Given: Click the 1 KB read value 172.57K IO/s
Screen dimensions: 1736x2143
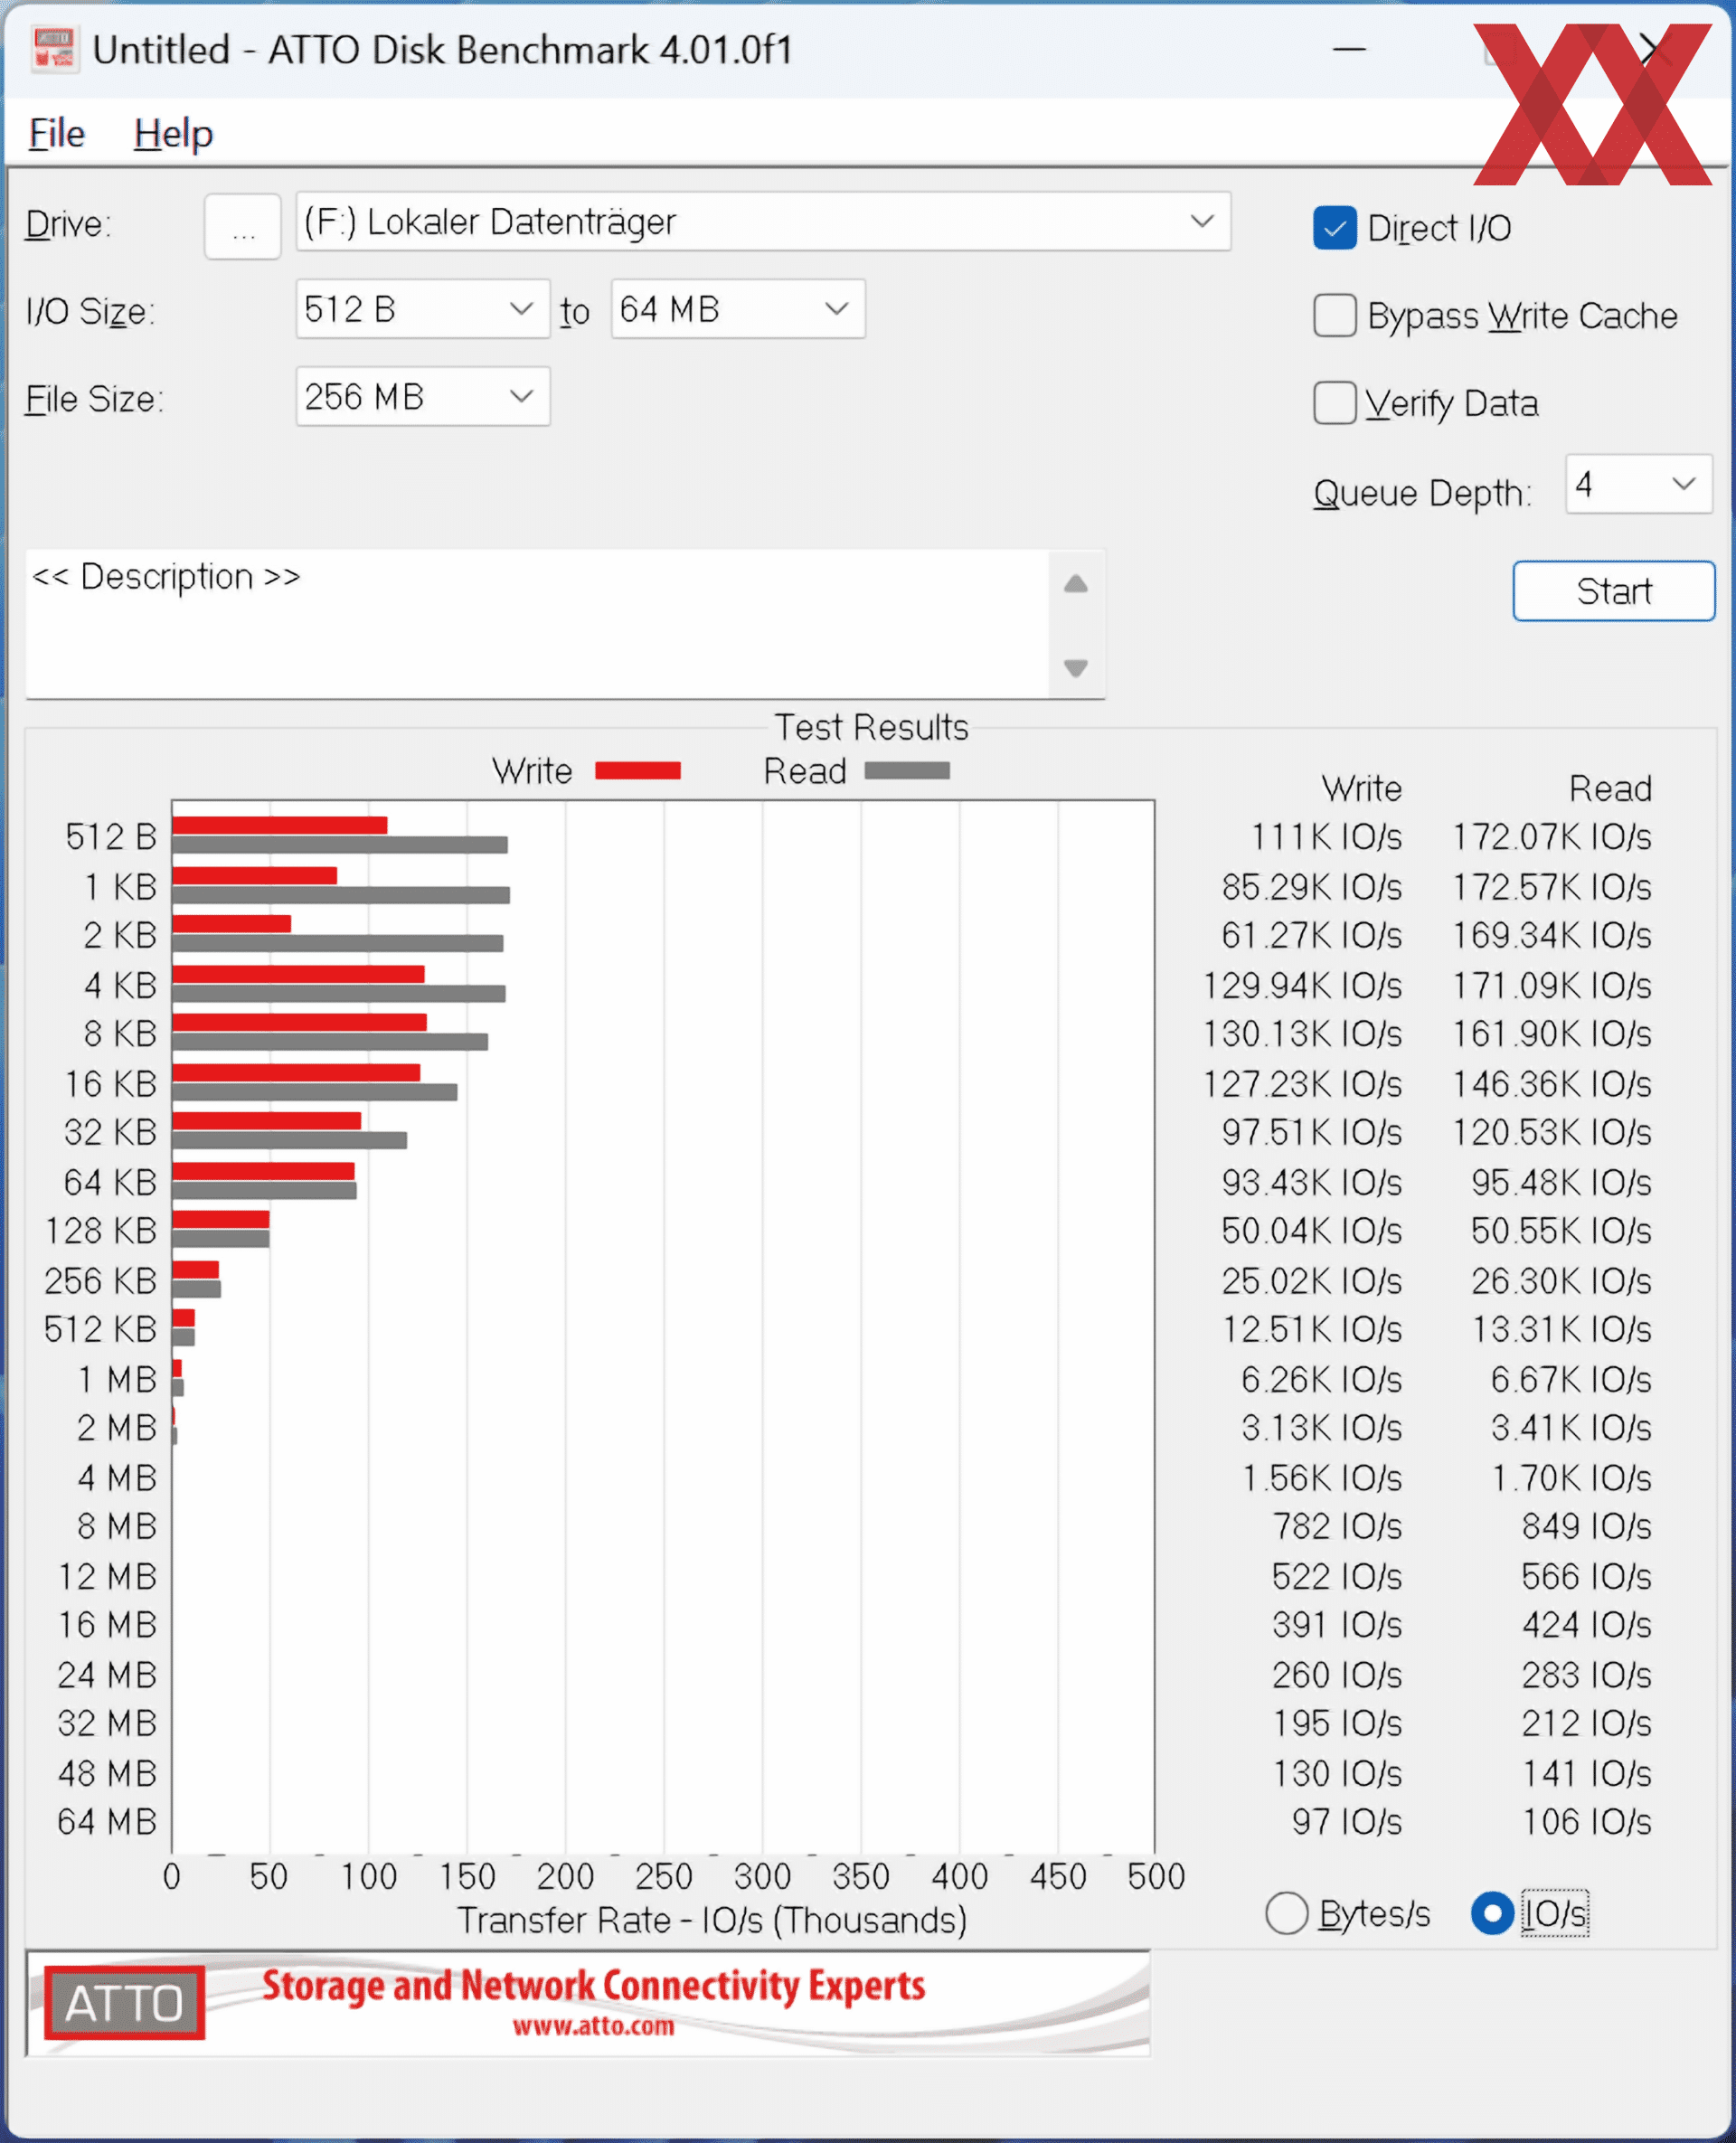Looking at the screenshot, I should pos(1551,887).
